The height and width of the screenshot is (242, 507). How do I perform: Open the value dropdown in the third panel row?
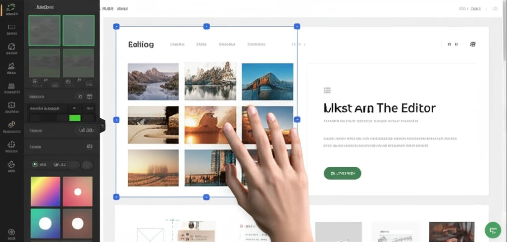[x=86, y=131]
